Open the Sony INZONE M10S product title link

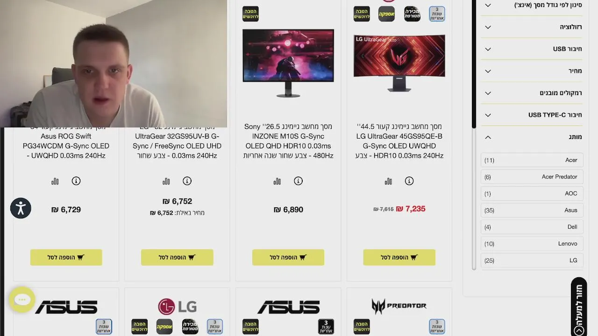tap(288, 141)
